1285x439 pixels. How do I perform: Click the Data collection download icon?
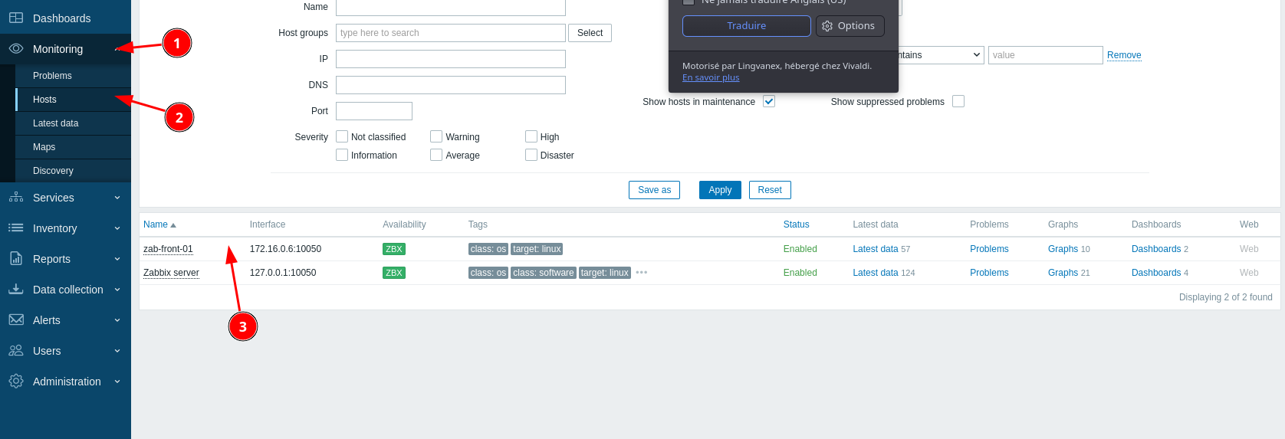(x=16, y=289)
